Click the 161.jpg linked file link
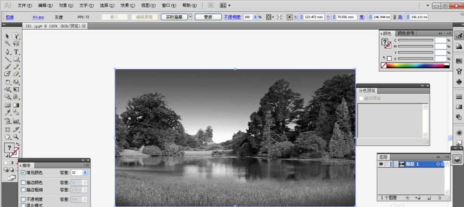The image size is (464, 207). [38, 17]
